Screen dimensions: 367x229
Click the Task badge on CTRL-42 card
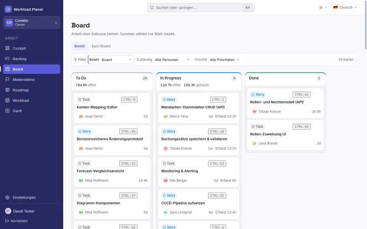257,126
